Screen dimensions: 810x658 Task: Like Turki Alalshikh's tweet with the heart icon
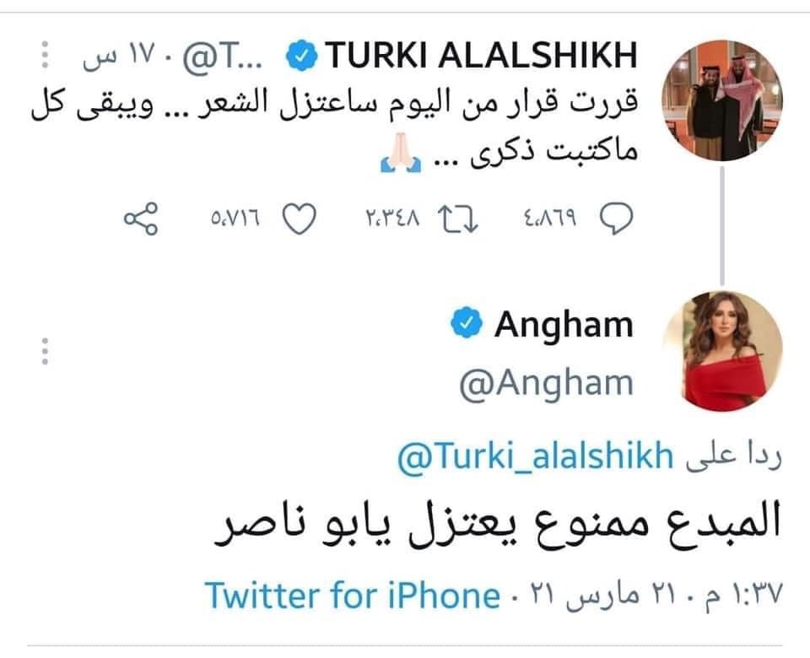(x=297, y=219)
